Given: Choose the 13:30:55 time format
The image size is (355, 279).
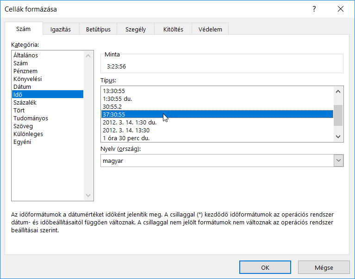Looking at the screenshot, I should (114, 91).
